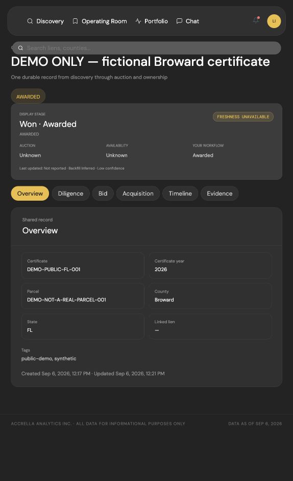The width and height of the screenshot is (293, 481).
Task: Select the Overview tab
Action: pos(30,194)
